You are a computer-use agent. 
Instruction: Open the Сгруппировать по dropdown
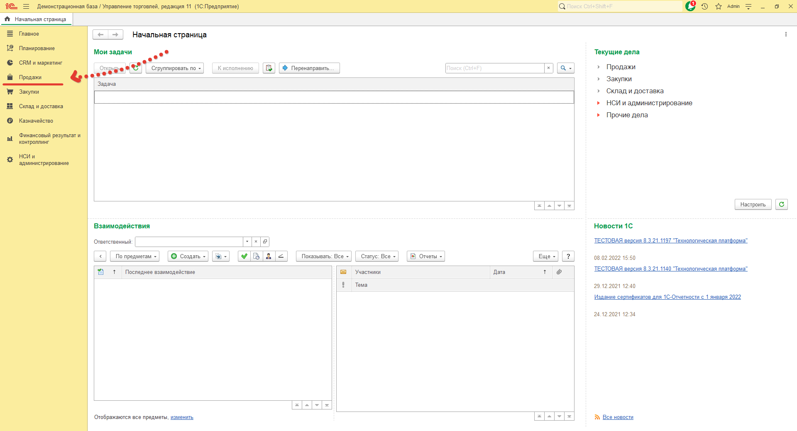pos(175,68)
